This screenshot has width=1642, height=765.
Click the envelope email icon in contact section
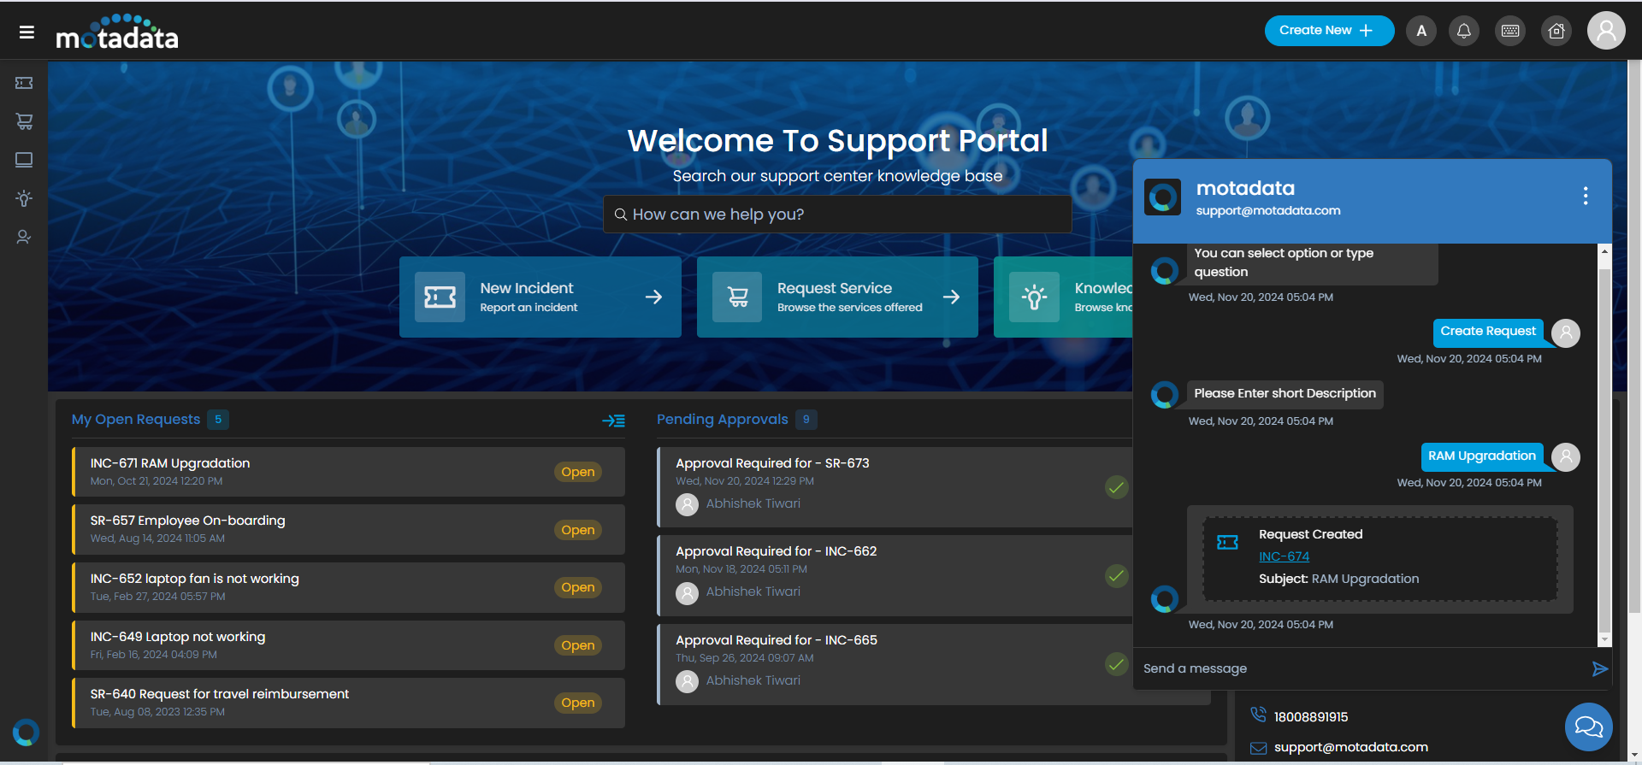tap(1258, 749)
